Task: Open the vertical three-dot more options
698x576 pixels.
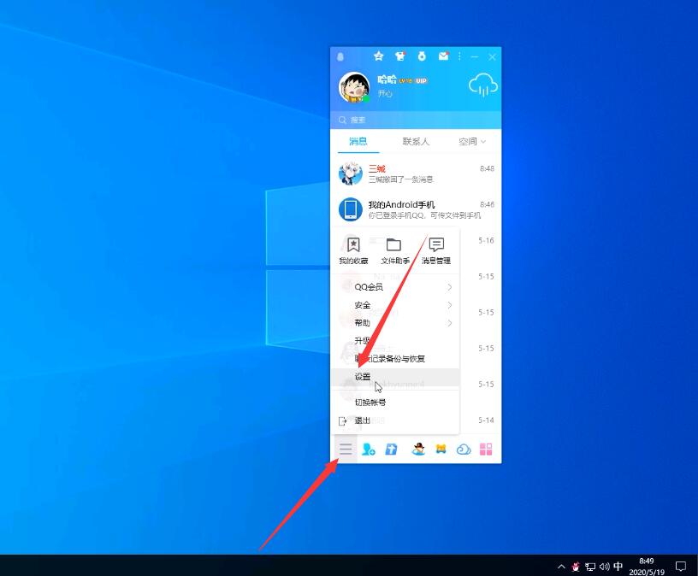Action: pyautogui.click(x=459, y=56)
